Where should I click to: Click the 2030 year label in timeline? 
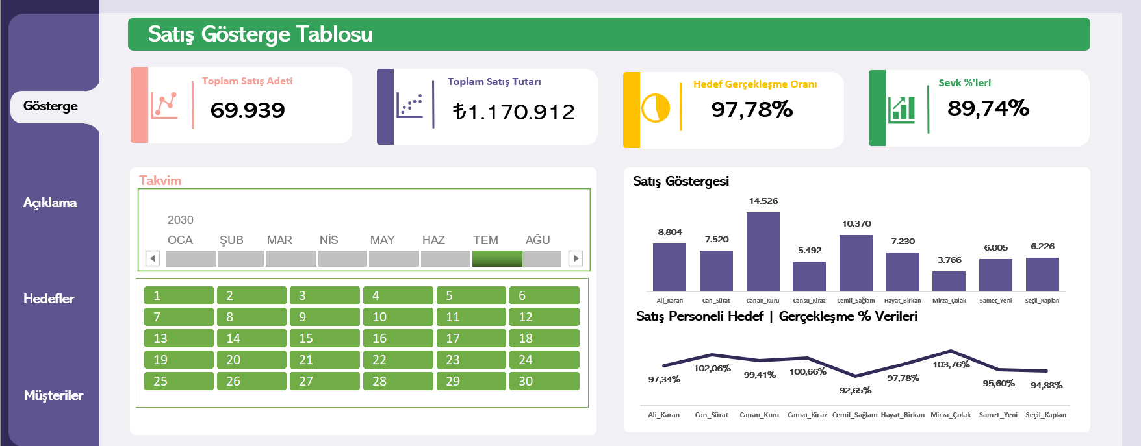181,220
